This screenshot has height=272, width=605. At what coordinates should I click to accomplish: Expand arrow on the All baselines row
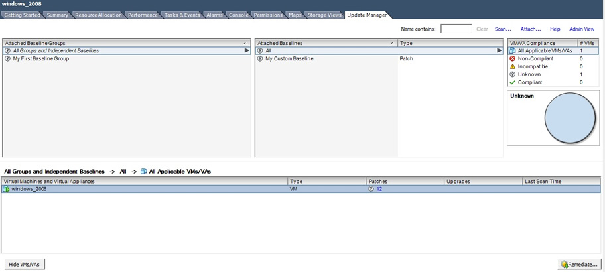[499, 50]
